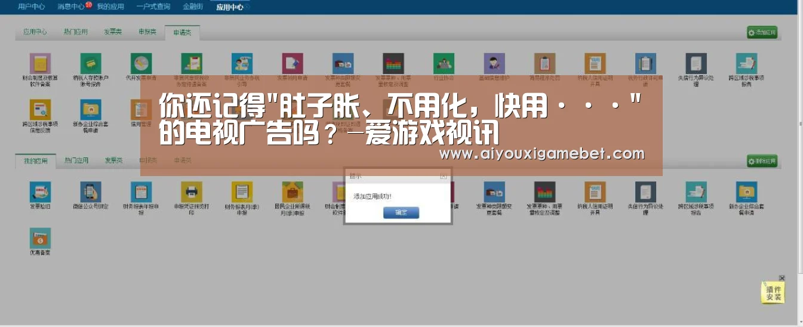The width and height of the screenshot is (803, 327).
Task: Open 金融街 in top navigation
Action: point(193,7)
